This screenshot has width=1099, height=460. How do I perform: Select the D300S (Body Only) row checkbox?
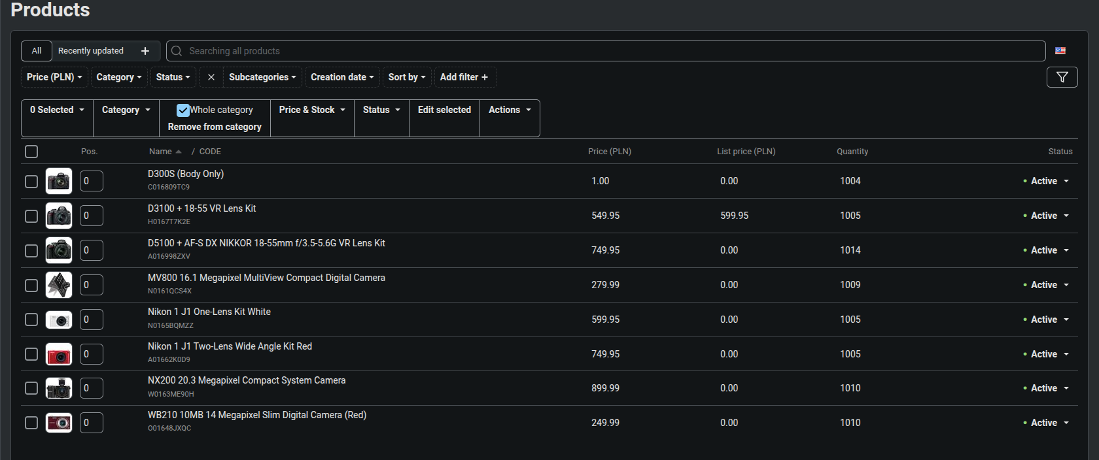31,181
